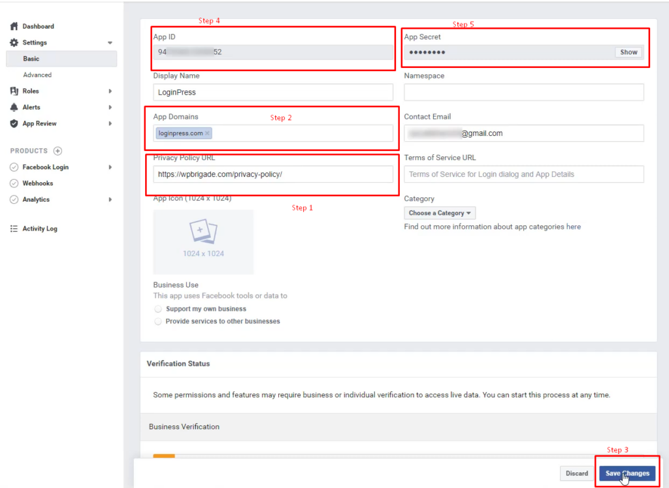This screenshot has width=669, height=488.
Task: Expand the Alerts submenu arrow
Action: click(x=110, y=107)
